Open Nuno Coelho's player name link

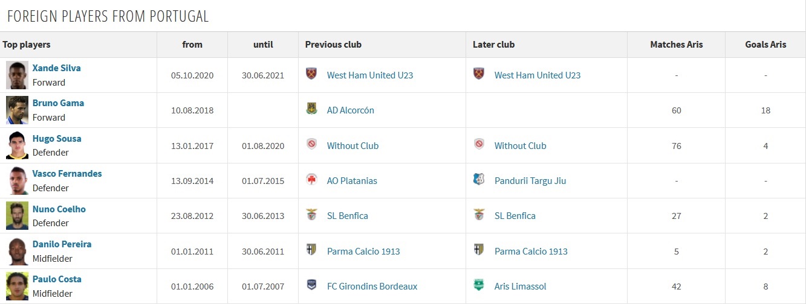59,209
